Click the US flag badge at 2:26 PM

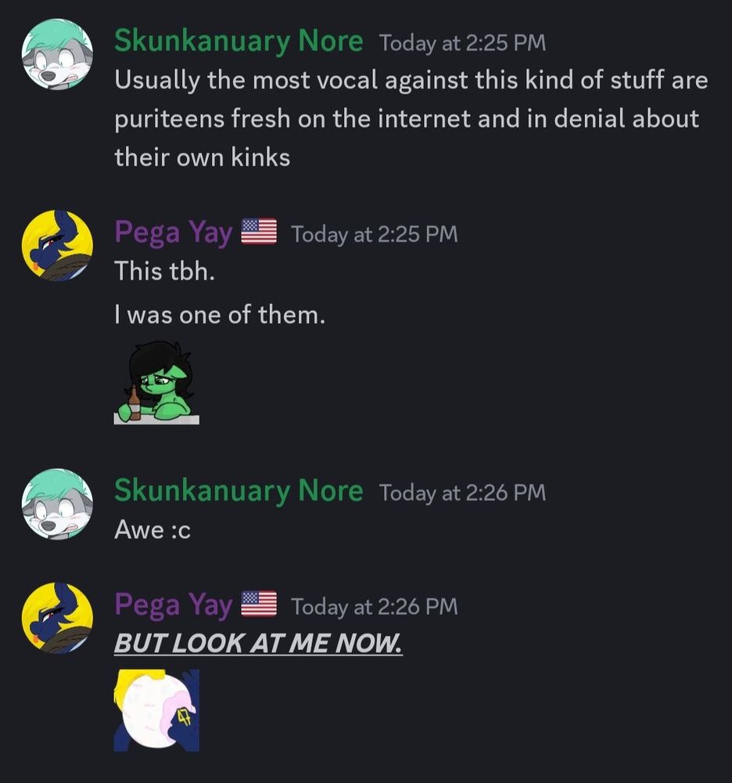259,604
